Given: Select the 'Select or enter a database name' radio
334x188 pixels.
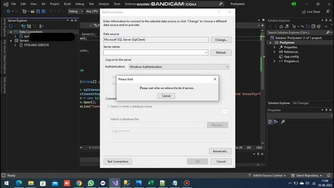Looking at the screenshot, I should tap(108, 107).
